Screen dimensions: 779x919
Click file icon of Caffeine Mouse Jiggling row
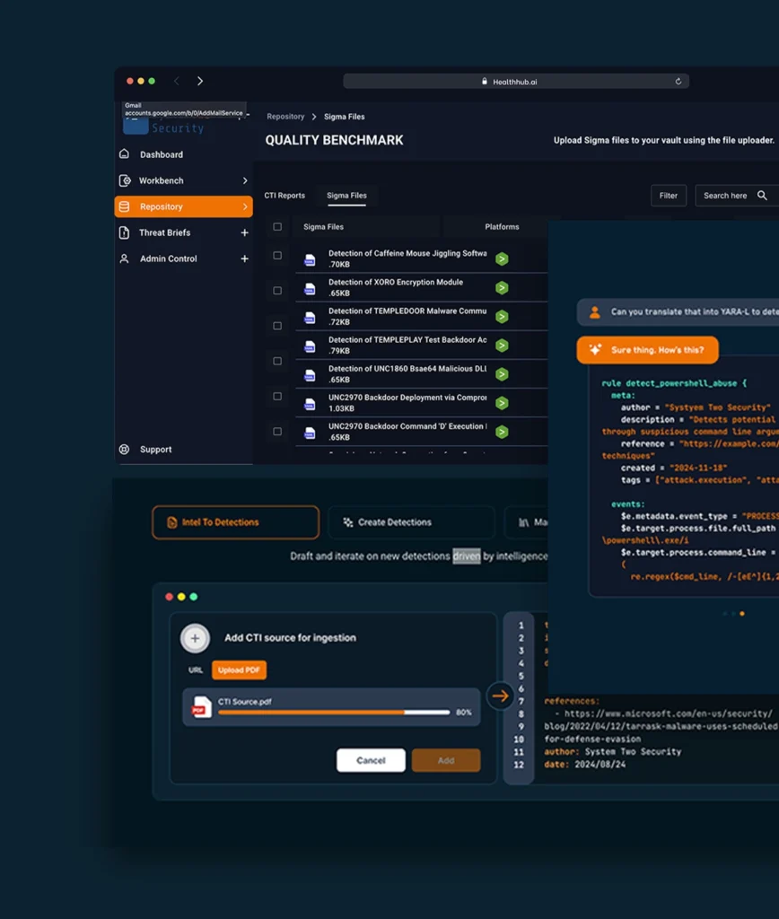click(x=310, y=259)
